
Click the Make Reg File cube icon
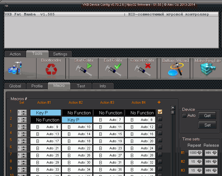[x=207, y=69]
